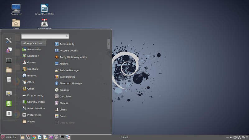The height and width of the screenshot is (140, 249).
Task: Open LibreOffice Writer desktop shortcut
Action: 44,9
